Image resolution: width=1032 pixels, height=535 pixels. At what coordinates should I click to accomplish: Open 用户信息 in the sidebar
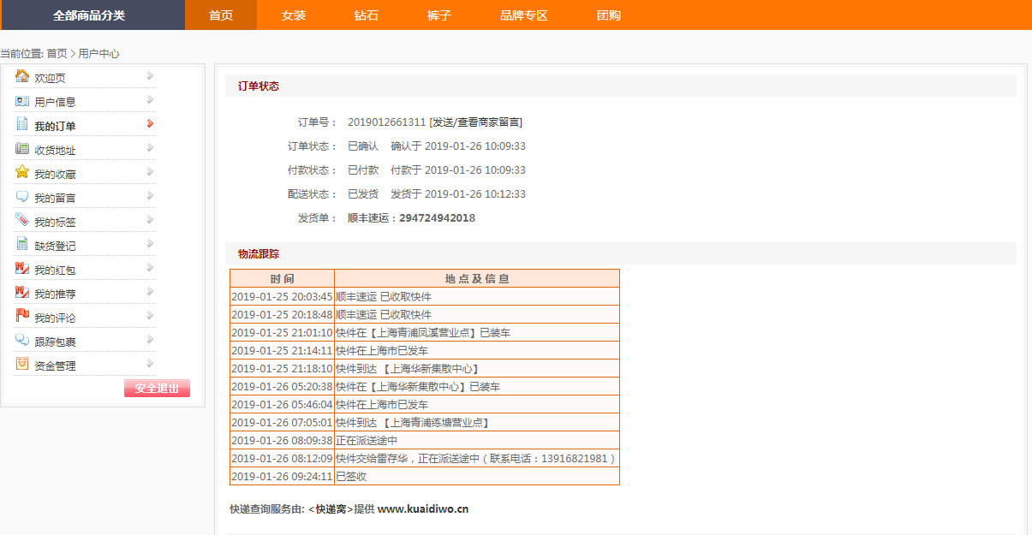tap(55, 102)
